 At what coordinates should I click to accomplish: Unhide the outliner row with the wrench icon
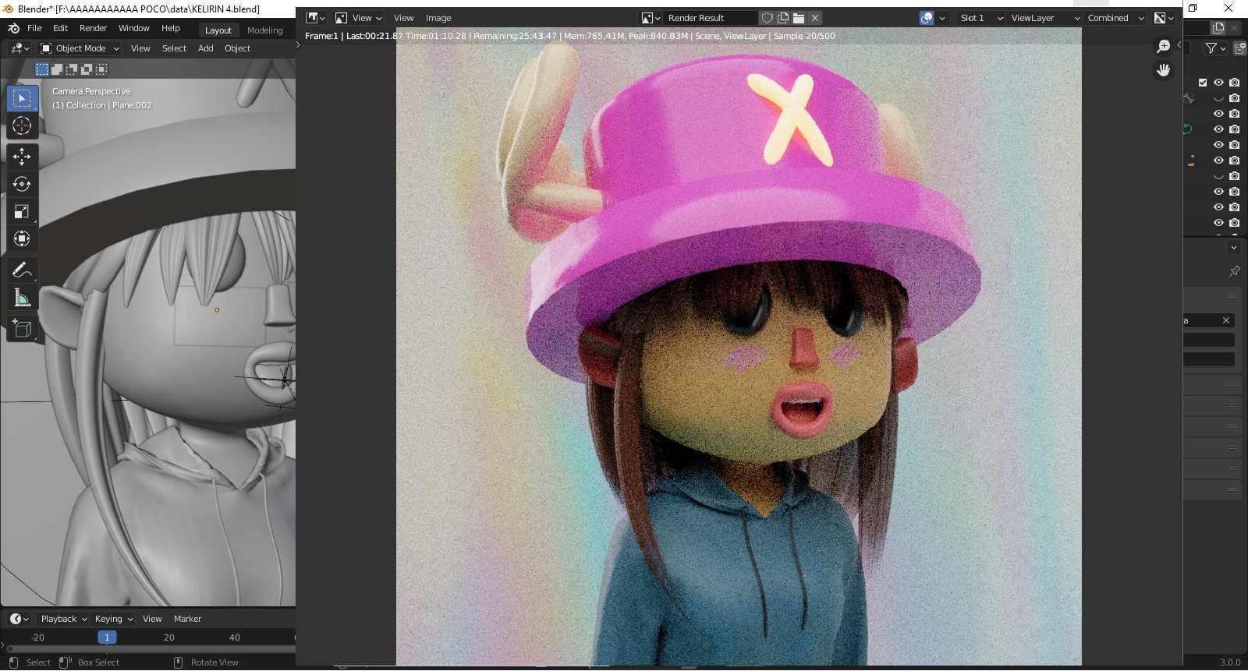pos(1218,98)
